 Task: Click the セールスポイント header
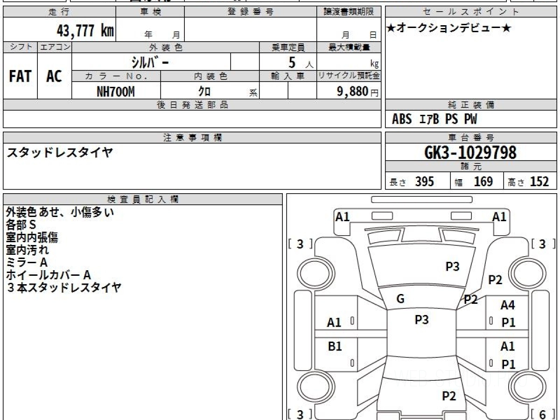[471, 12]
